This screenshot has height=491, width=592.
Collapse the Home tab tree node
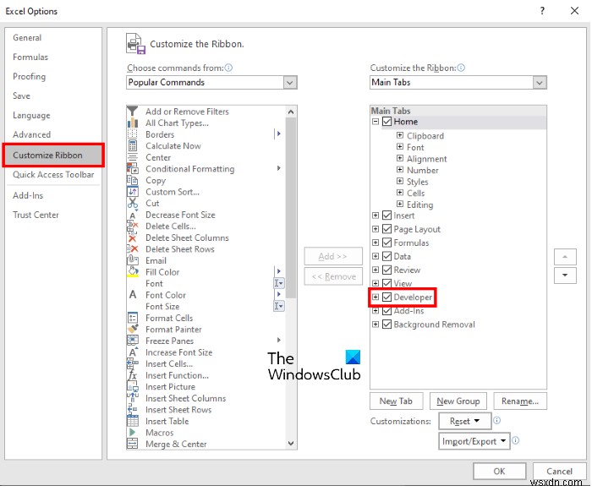pyautogui.click(x=375, y=122)
